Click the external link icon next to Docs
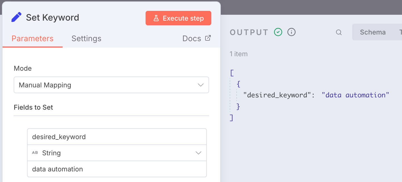The width and height of the screenshot is (402, 182). point(208,38)
